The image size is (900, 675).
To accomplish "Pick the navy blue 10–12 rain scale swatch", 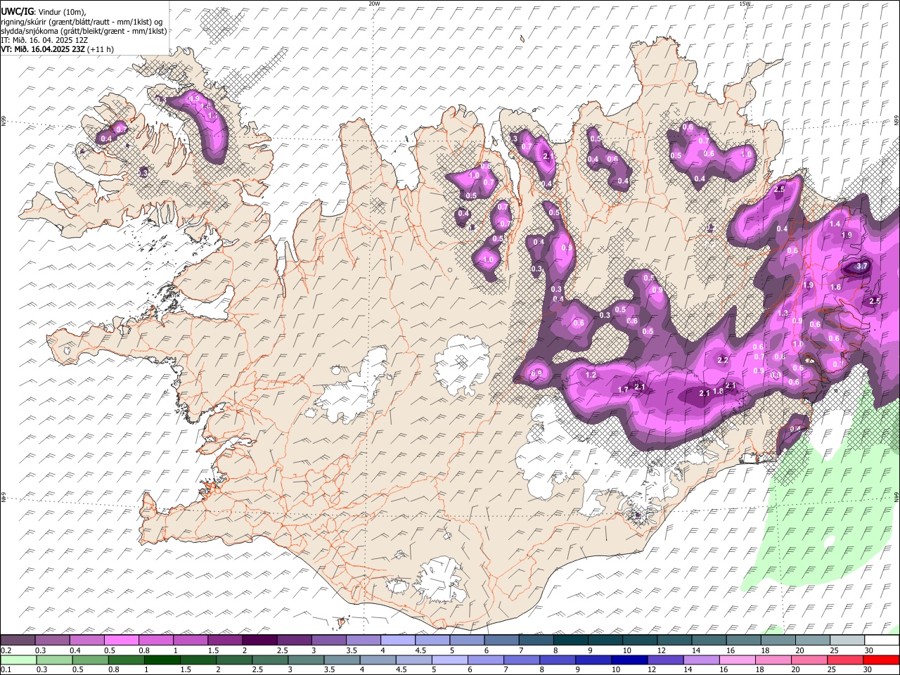I will click(x=629, y=660).
